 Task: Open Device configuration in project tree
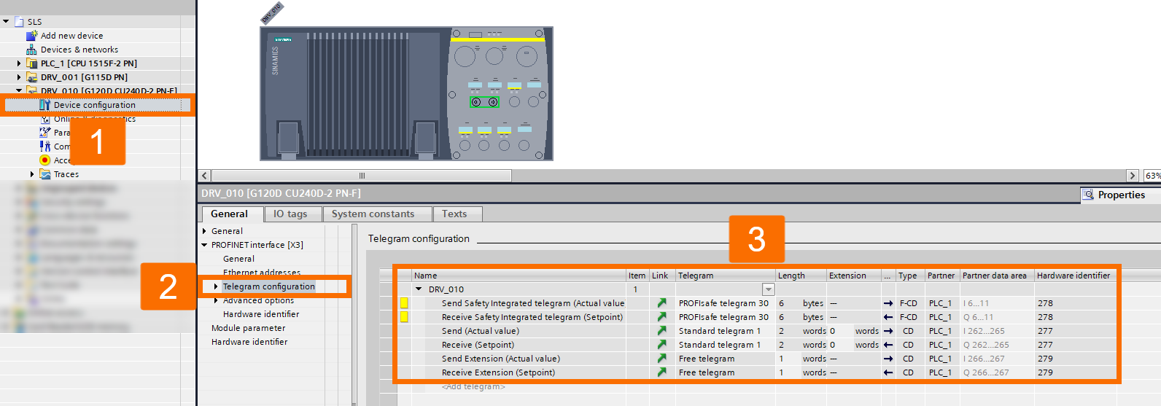click(x=95, y=105)
